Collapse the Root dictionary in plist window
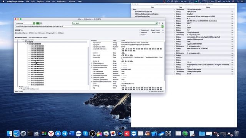246x138 pixels. pyautogui.click(x=132, y=9)
